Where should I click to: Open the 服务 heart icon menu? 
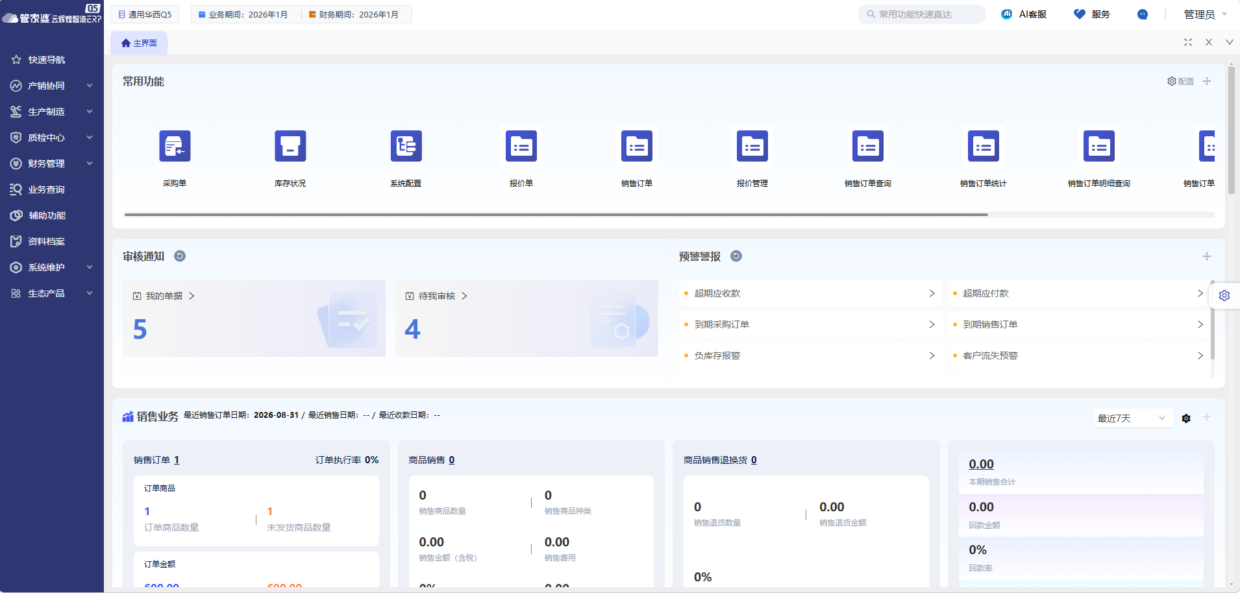tap(1092, 14)
